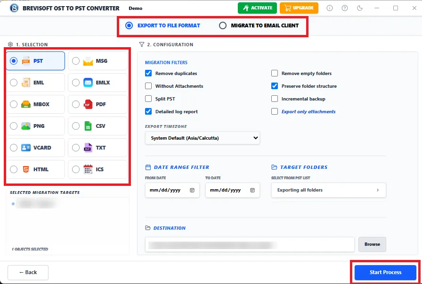Click the CSV spreadsheet icon
Viewport: 422px width, 284px height.
88,126
